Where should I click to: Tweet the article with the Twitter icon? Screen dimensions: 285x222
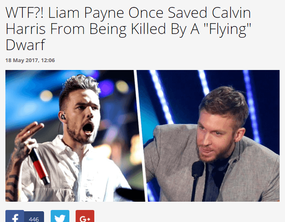tap(60, 216)
